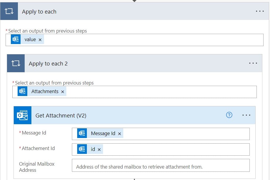Open the Apply to each 2 ellipsis menu

pos(253,63)
